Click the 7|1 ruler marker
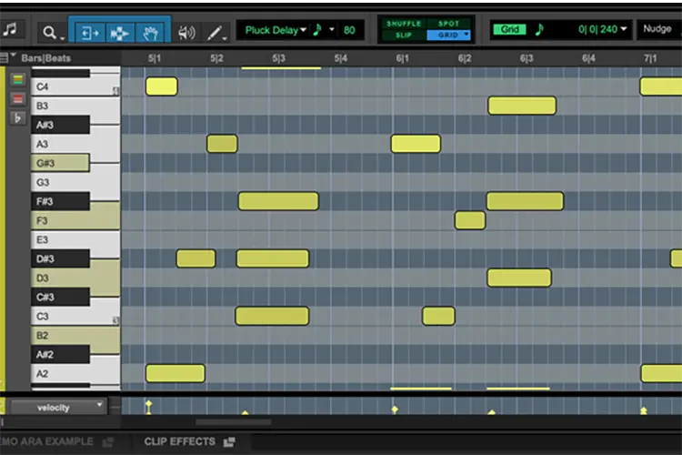 coord(650,58)
